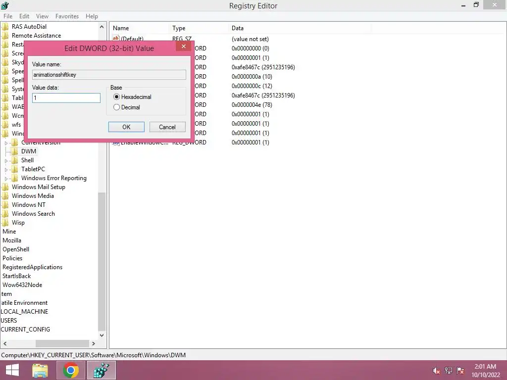Click the data value 0x0000000c (12)
The image size is (507, 380).
(252, 86)
